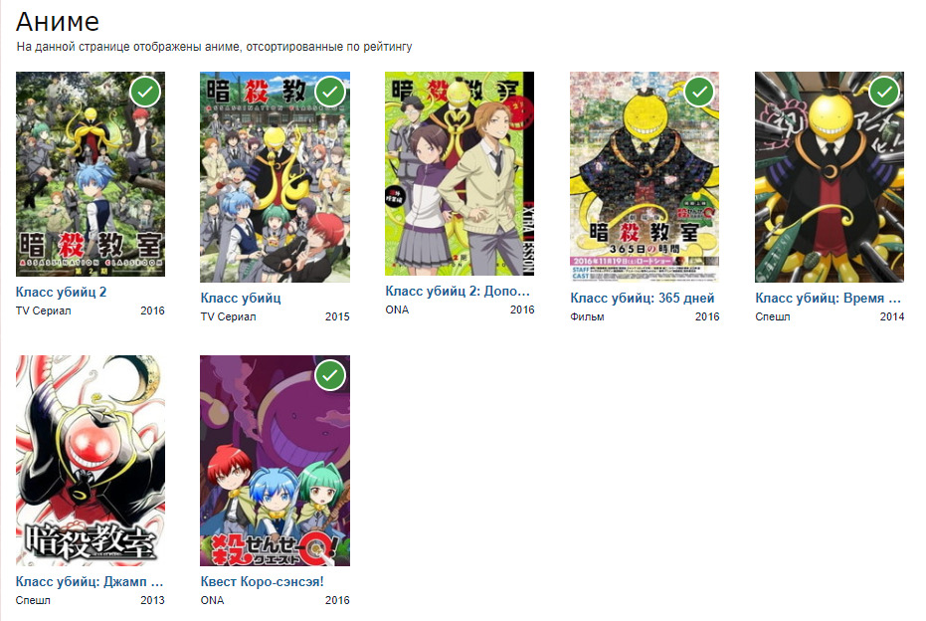Click green checkmark on Класс убийц 2015 poster
The width and height of the screenshot is (926, 621).
coord(330,92)
